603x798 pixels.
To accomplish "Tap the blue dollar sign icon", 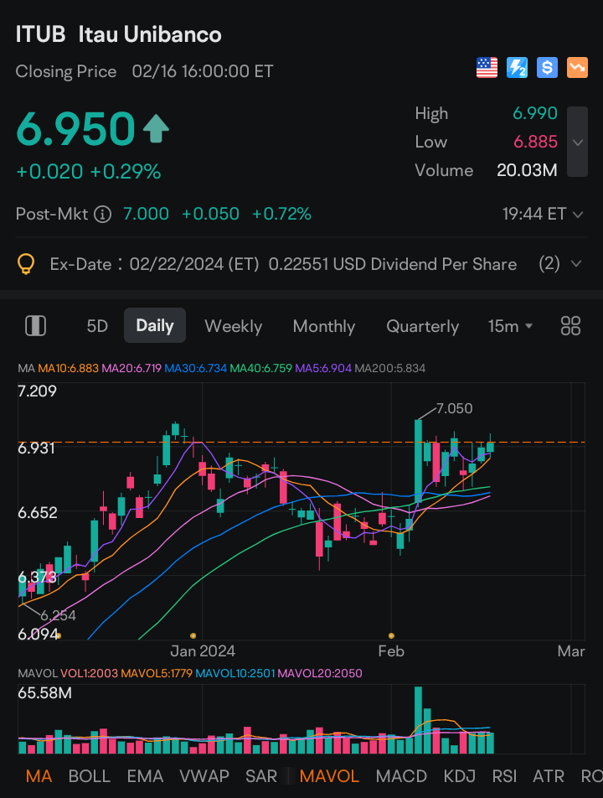I will [x=547, y=67].
